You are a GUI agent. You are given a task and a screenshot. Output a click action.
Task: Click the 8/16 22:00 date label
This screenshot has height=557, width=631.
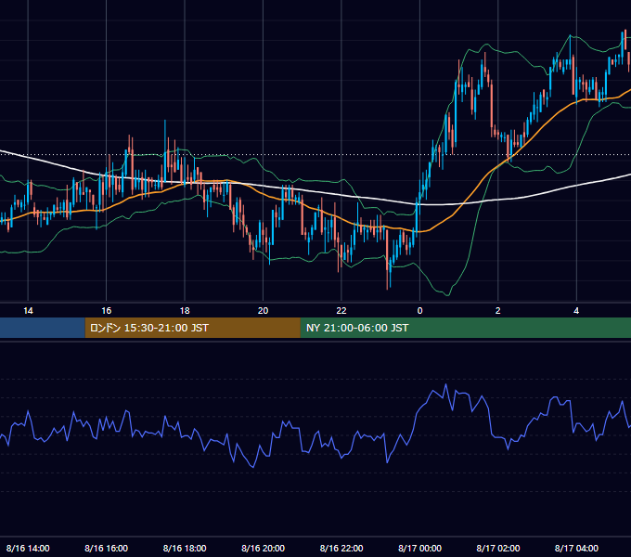click(341, 548)
